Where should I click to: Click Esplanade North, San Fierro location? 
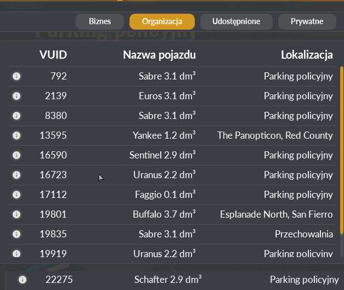click(x=277, y=214)
